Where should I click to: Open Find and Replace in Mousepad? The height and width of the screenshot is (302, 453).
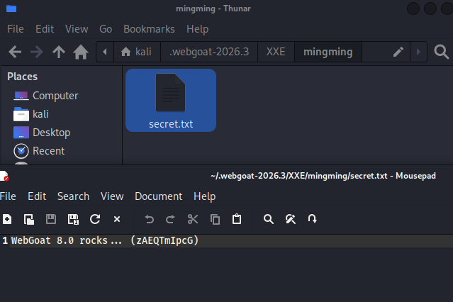tap(291, 219)
